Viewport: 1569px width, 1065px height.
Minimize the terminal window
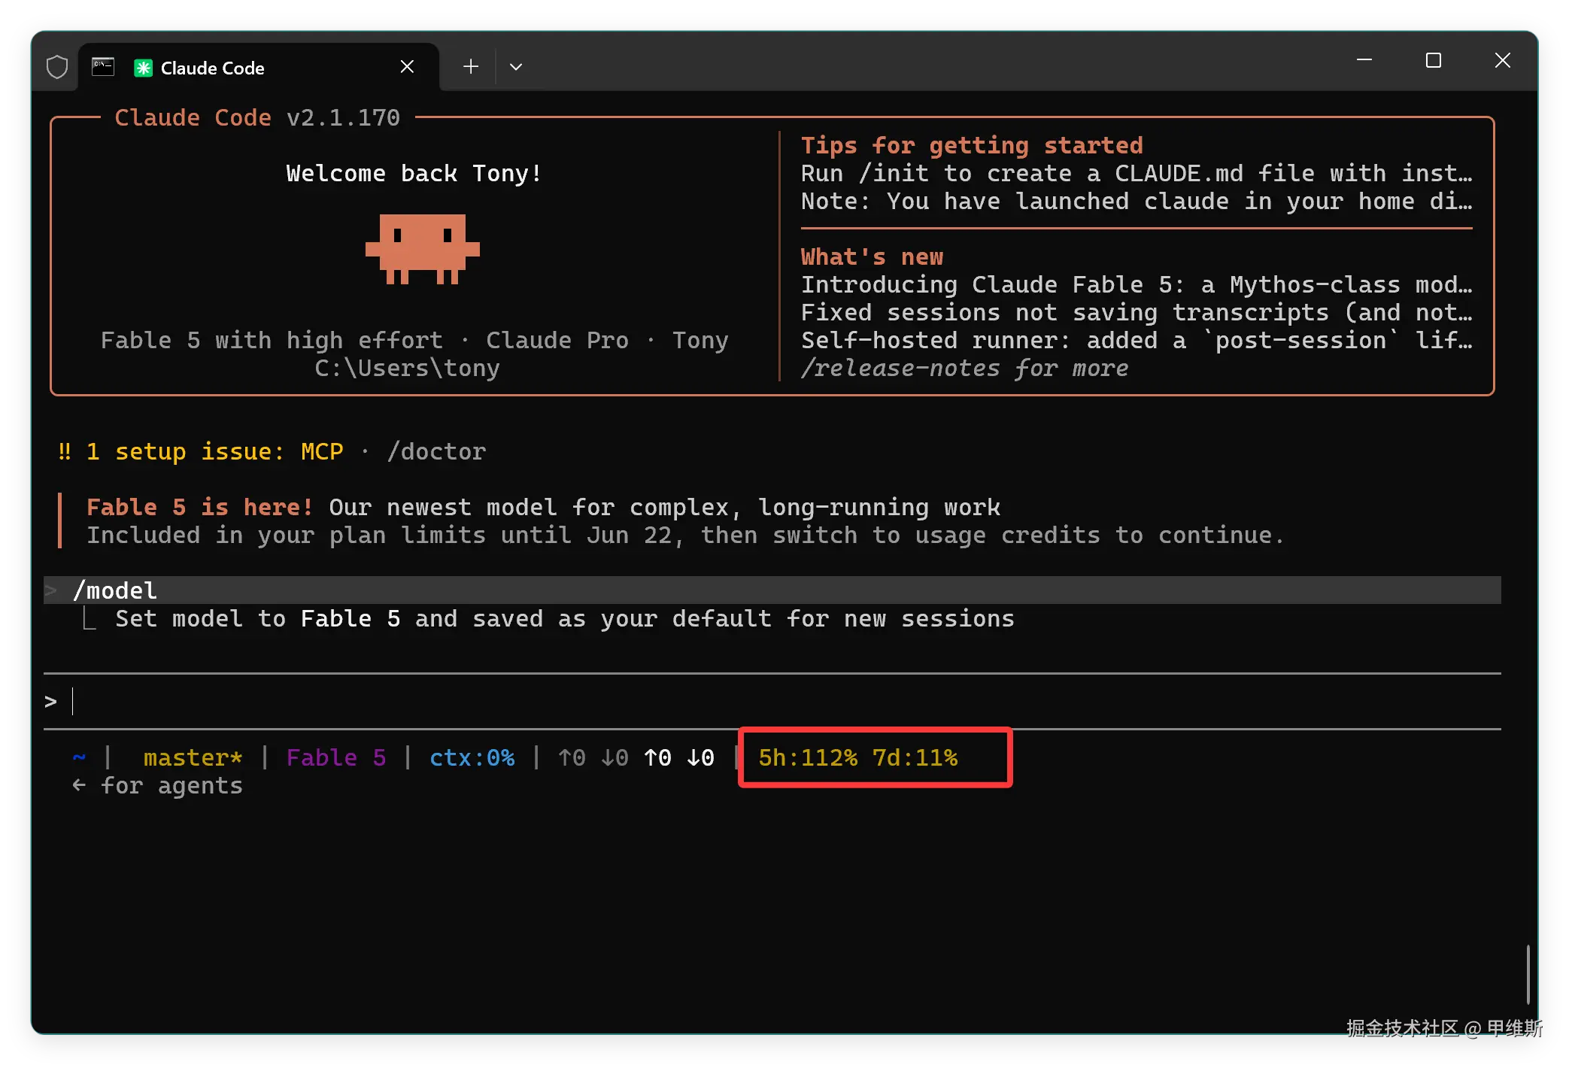[x=1364, y=60]
